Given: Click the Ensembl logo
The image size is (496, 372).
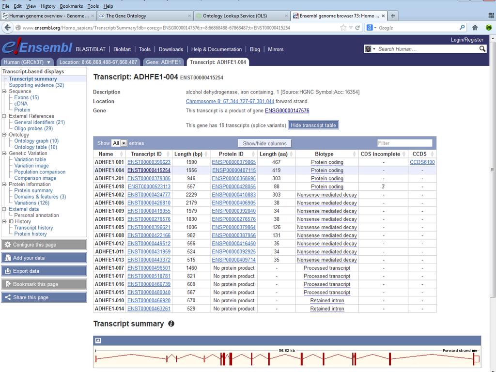Looking at the screenshot, I should pyautogui.click(x=37, y=47).
